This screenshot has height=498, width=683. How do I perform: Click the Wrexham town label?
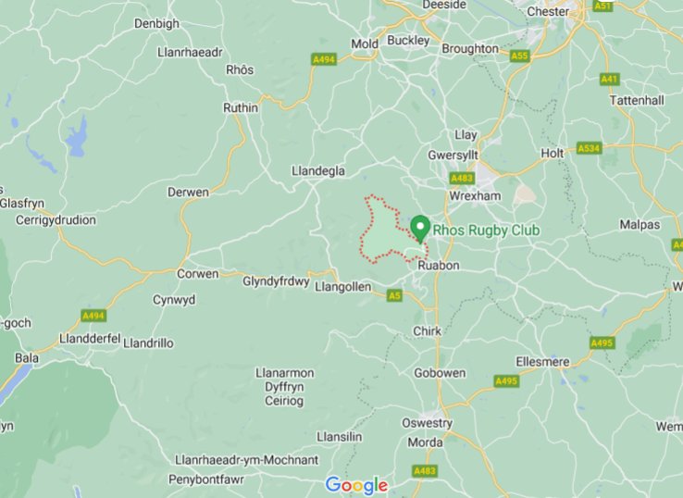[475, 196]
